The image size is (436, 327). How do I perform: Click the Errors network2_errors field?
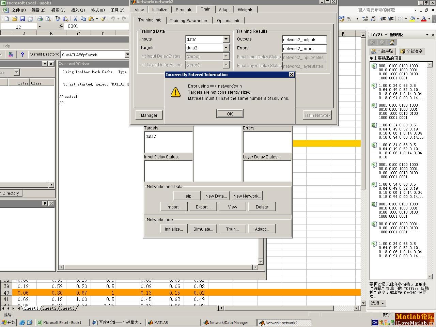click(x=305, y=48)
